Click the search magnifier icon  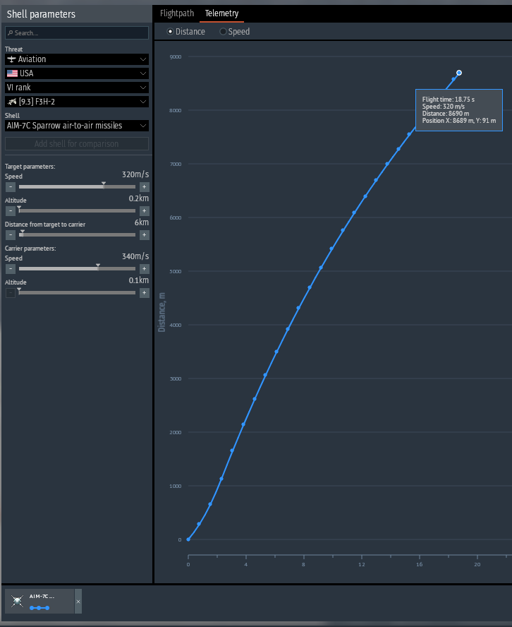click(x=11, y=33)
